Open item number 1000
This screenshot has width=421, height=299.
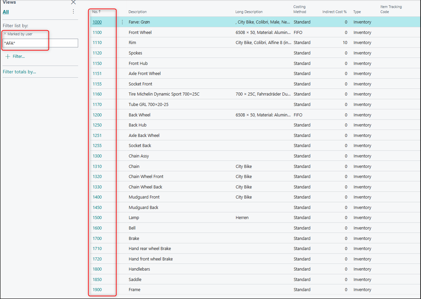97,22
